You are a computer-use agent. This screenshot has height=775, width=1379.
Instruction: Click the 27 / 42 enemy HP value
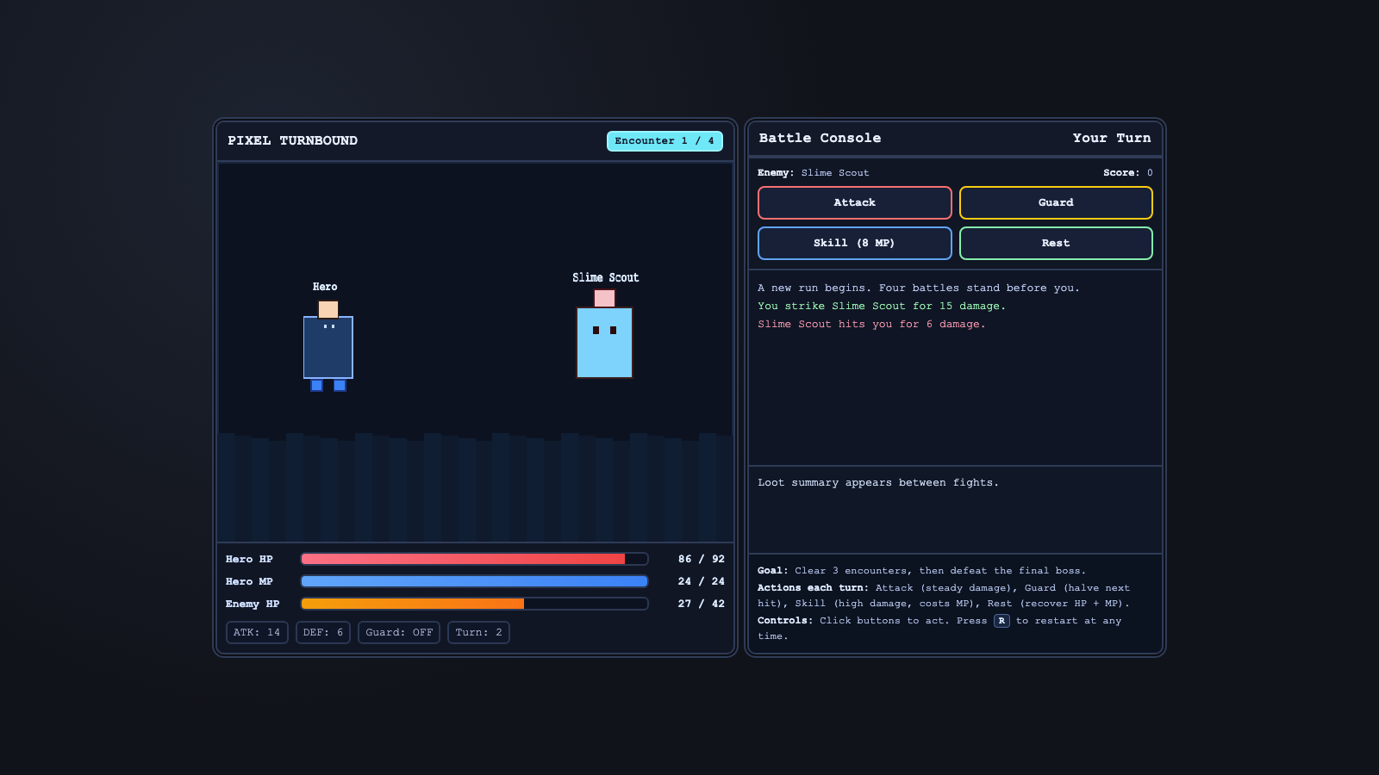[702, 604]
